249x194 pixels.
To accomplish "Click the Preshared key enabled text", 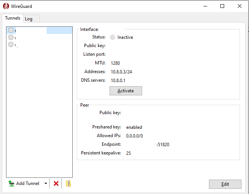I will click(134, 127).
